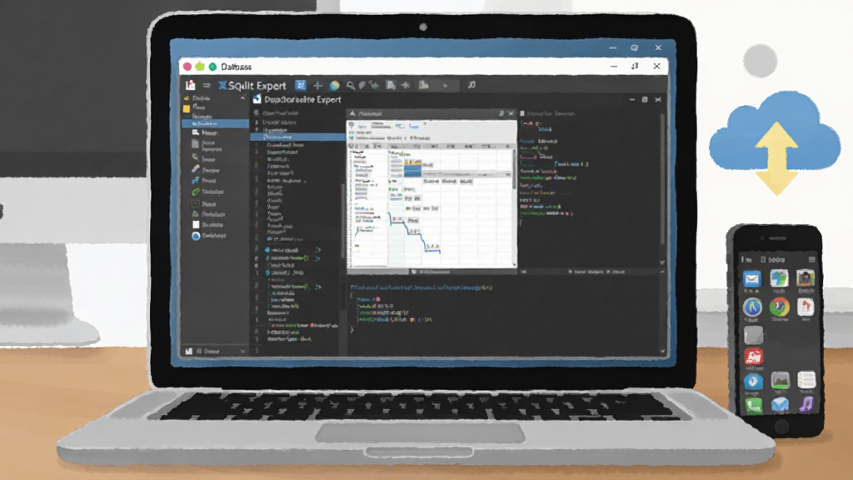
Task: Open the colorful puzzle app icon on the phone
Action: click(x=779, y=278)
